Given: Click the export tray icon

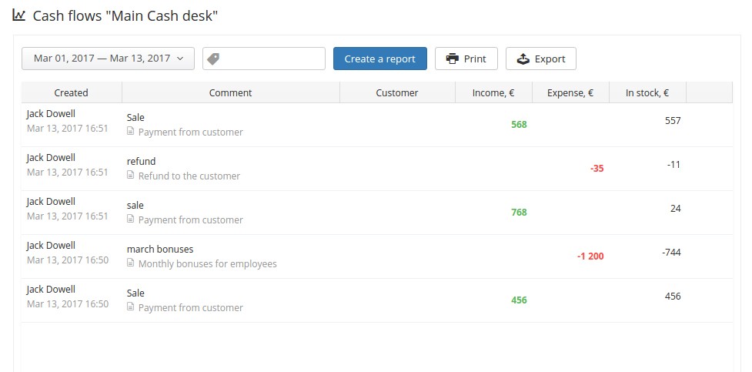Looking at the screenshot, I should tap(523, 59).
